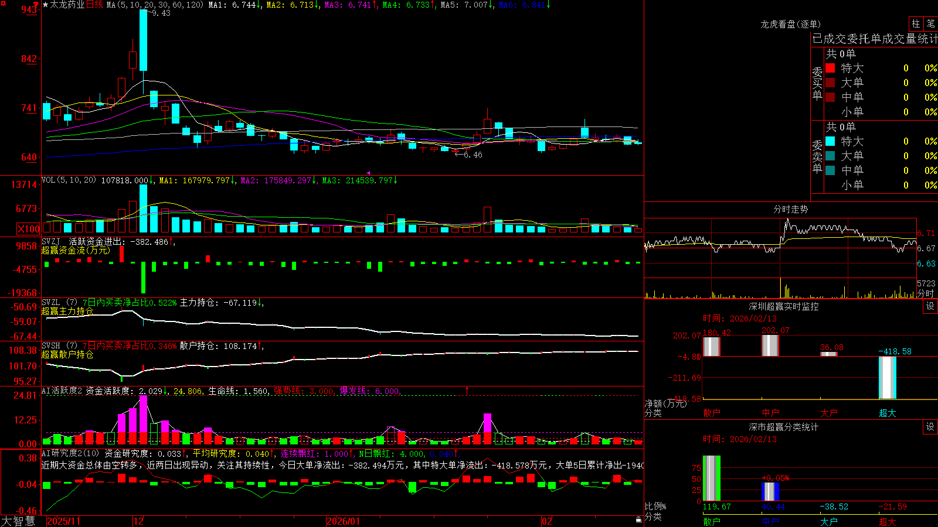This screenshot has height=527, width=938.
Task: Click the green 散户 ratio bar labeled 119.67
Action: click(712, 478)
